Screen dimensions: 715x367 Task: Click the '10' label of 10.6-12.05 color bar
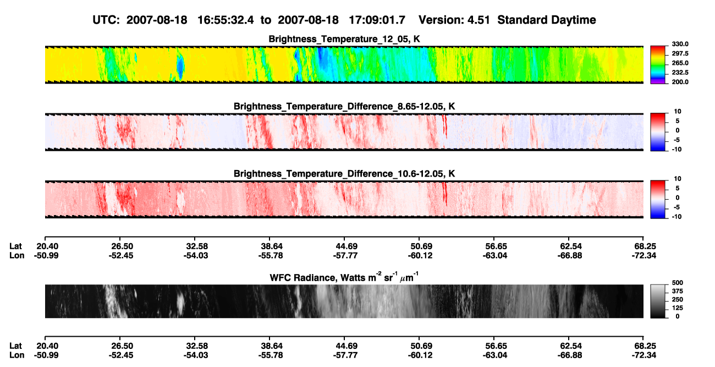pyautogui.click(x=676, y=179)
